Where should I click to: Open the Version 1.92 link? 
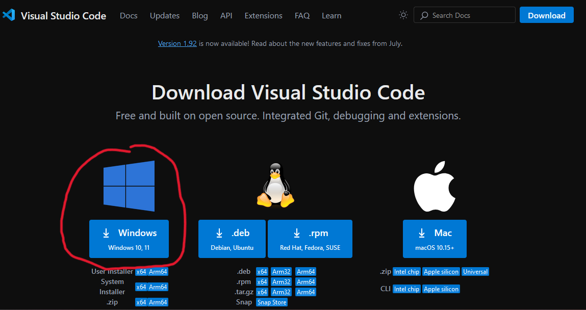pyautogui.click(x=177, y=43)
